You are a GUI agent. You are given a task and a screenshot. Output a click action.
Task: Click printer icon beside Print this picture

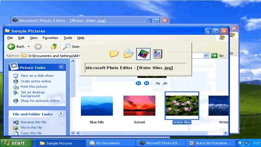(15, 87)
